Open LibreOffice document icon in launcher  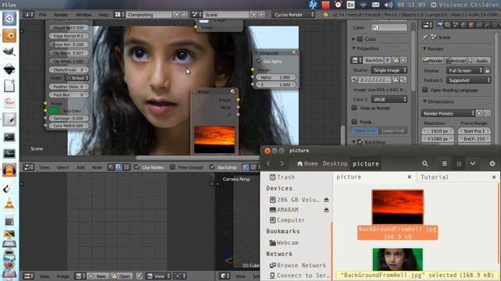coord(9,86)
